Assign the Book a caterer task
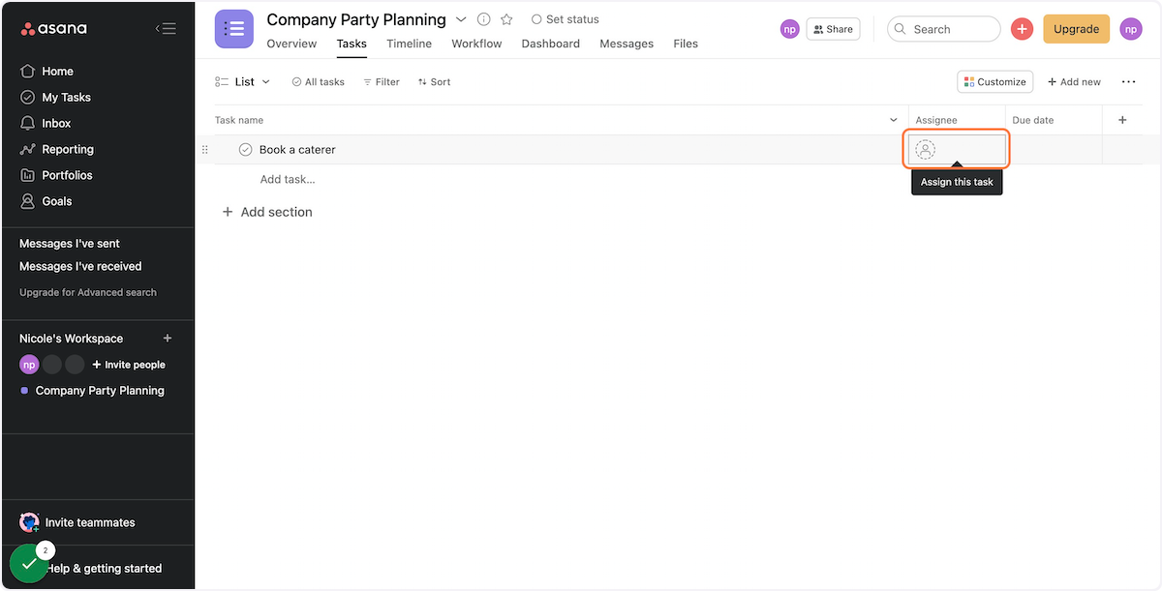This screenshot has height=591, width=1162. tap(957, 150)
